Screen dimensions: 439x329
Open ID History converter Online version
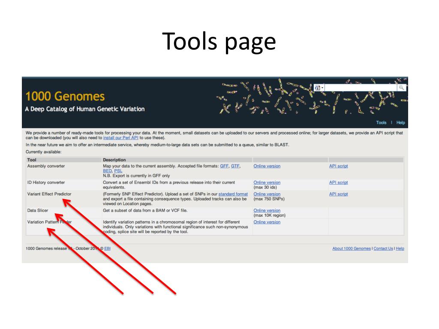(x=267, y=182)
